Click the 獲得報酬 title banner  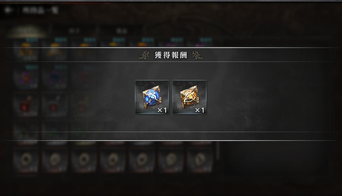click(171, 55)
